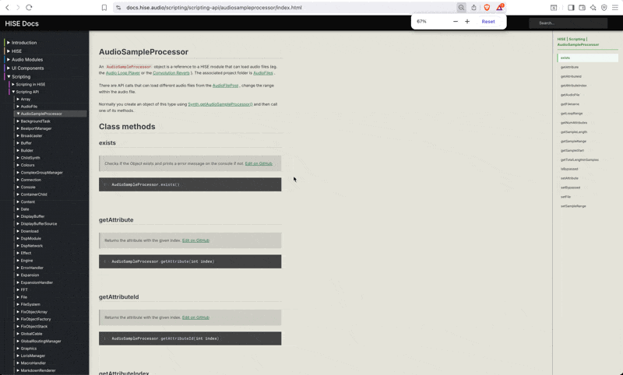Viewport: 623px width, 375px height.
Task: Click the browser reload icon
Action: point(29,8)
